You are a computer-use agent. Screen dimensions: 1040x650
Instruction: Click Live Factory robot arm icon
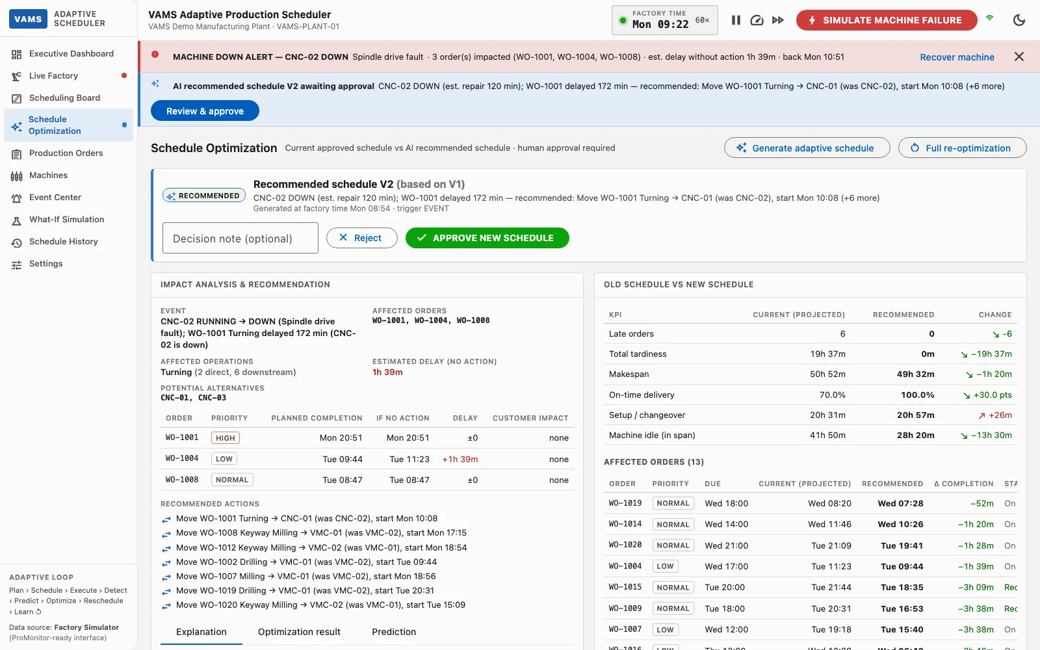tap(17, 77)
